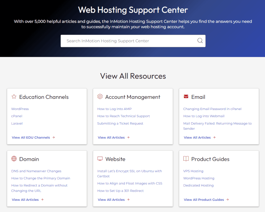The height and width of the screenshot is (212, 265).
Task: Open VPS Hosting product guide
Action: (193, 171)
